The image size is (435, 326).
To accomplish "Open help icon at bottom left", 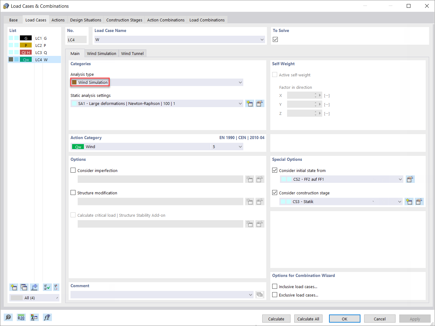I will point(8,317).
